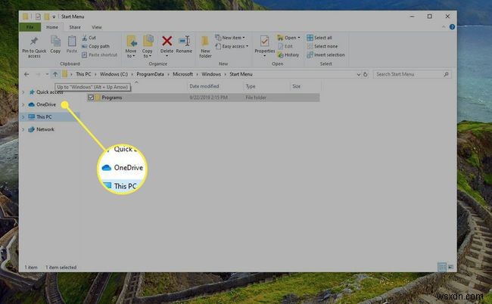
Task: Click the search magnifier icon
Action: pos(446,74)
